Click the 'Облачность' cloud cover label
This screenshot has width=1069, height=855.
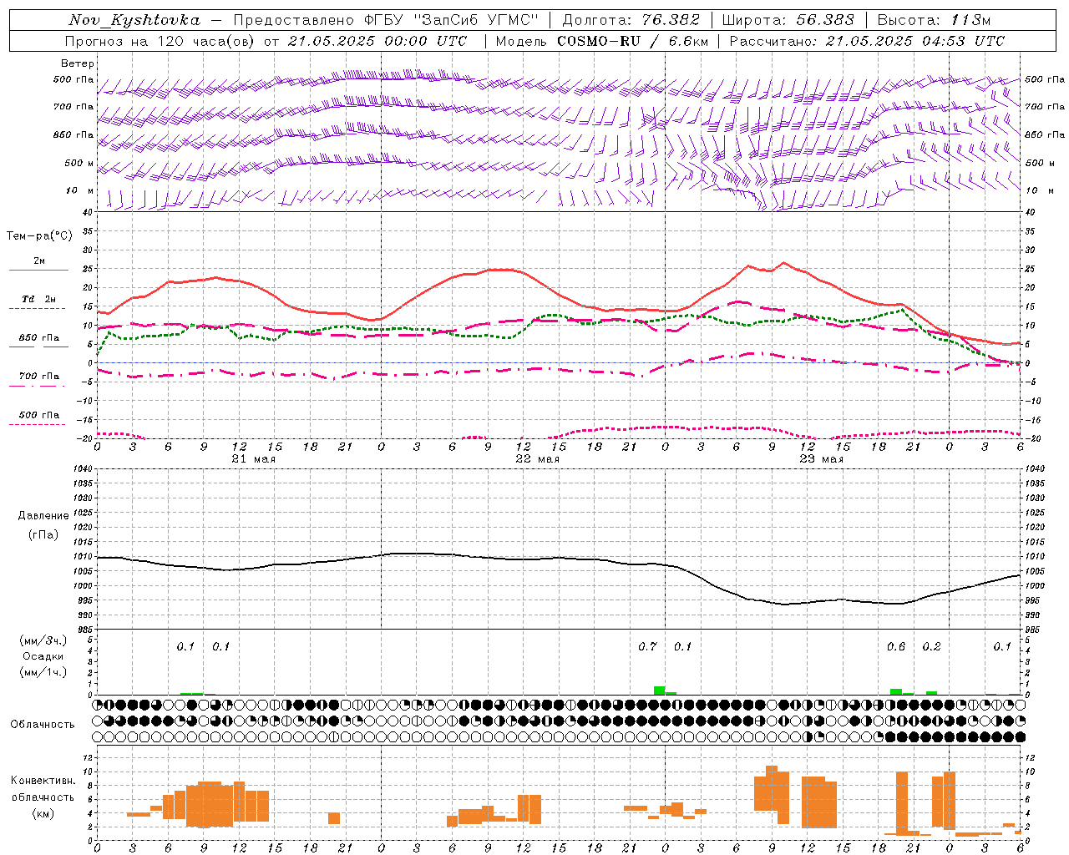(x=42, y=724)
